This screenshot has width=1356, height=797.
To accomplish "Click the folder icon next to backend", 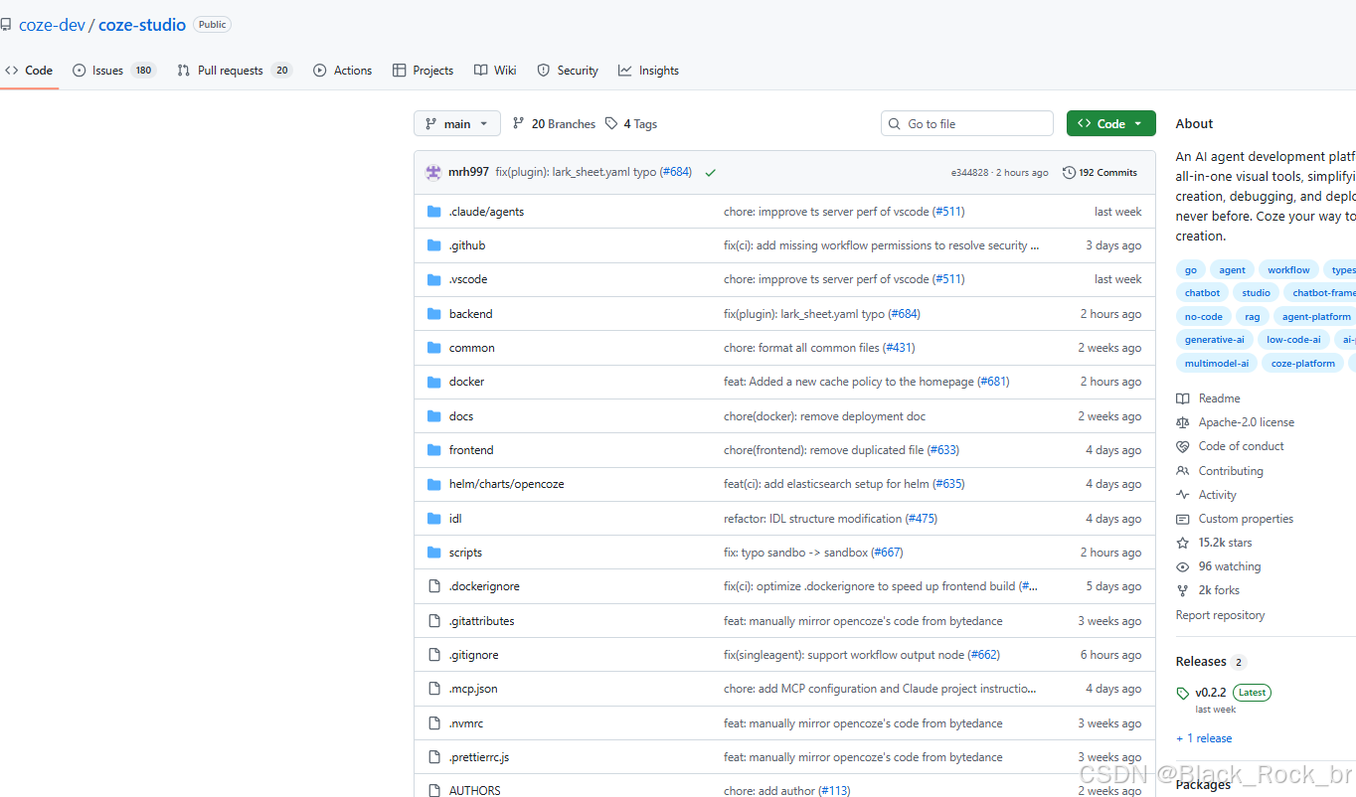I will pyautogui.click(x=433, y=314).
